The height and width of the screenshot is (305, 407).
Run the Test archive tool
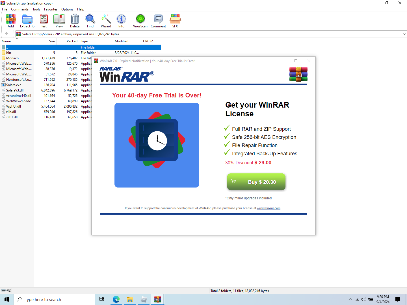point(44,21)
